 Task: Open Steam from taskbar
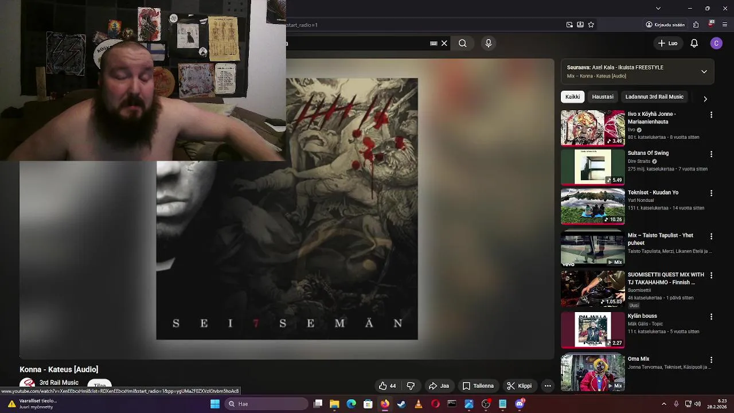pyautogui.click(x=401, y=404)
